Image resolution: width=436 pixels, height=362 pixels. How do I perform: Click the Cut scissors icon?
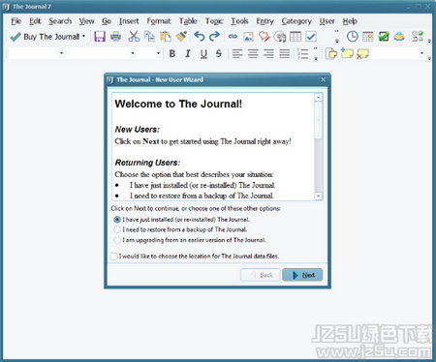[134, 37]
